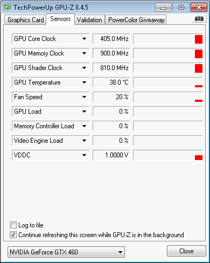The width and height of the screenshot is (210, 263).
Task: Uncheck Continue refreshing in background option
Action: (13, 235)
